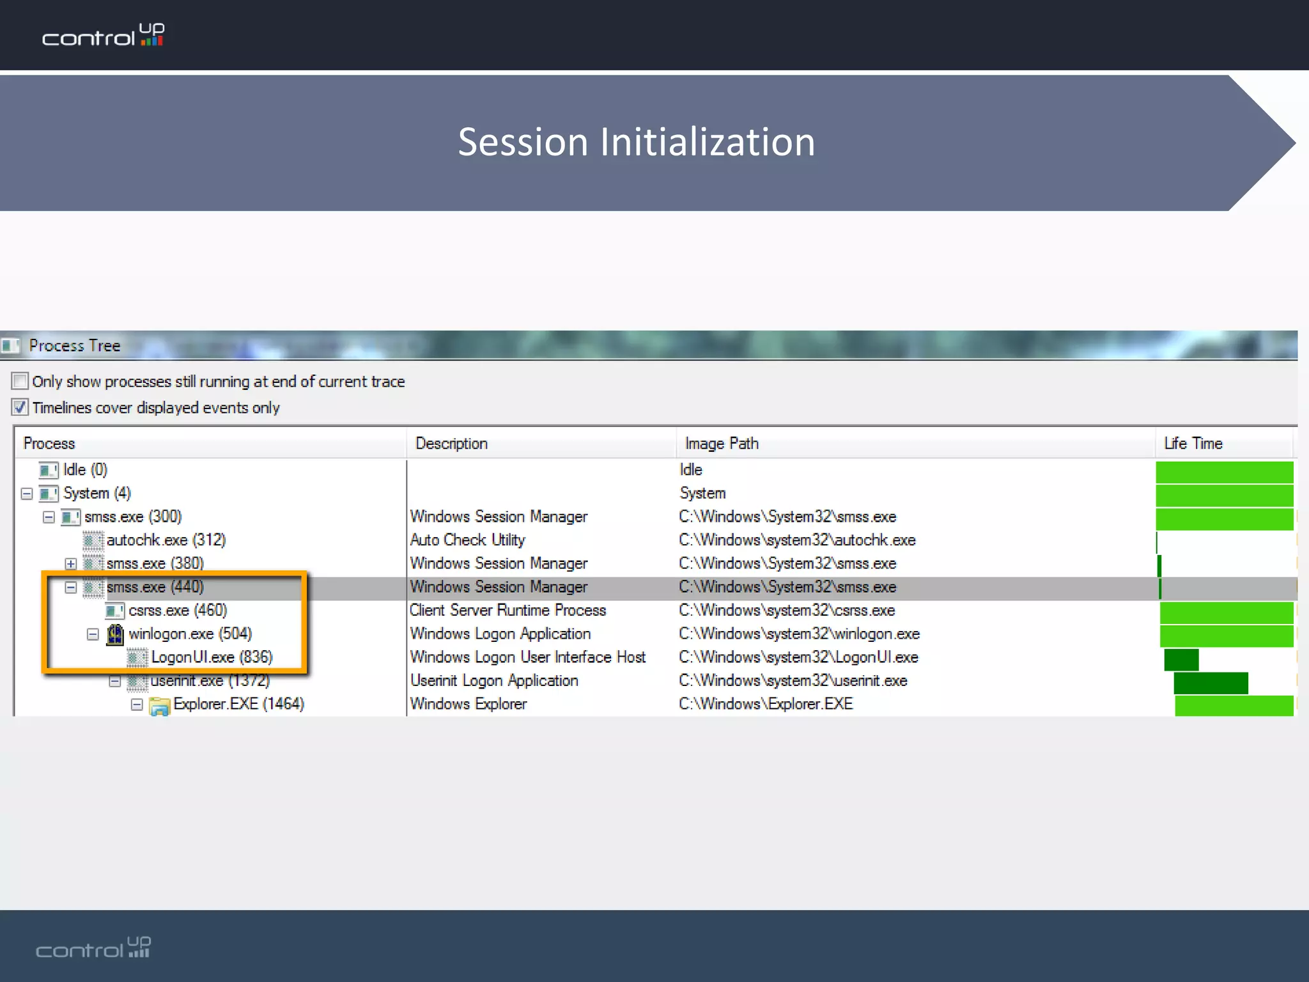The width and height of the screenshot is (1309, 982).
Task: Click the LogonUI.exe (836) process icon
Action: (x=137, y=658)
